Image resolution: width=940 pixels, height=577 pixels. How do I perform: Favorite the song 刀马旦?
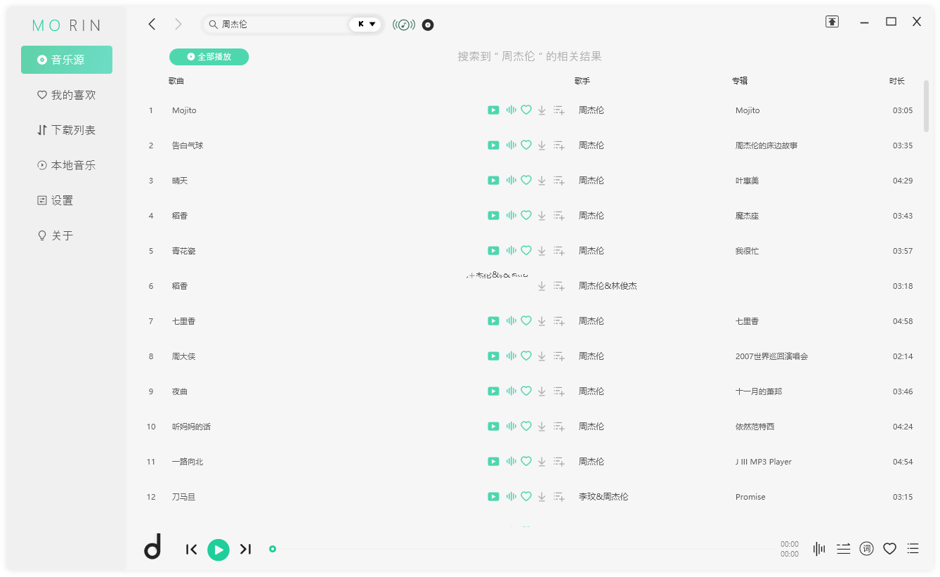[x=526, y=497]
